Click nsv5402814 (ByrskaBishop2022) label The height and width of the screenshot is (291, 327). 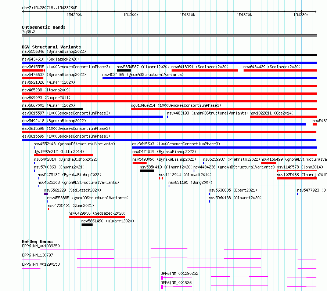66,159
